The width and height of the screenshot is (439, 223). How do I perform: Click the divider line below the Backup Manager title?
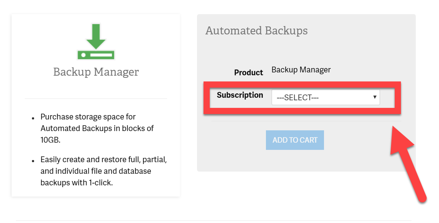[96, 98]
